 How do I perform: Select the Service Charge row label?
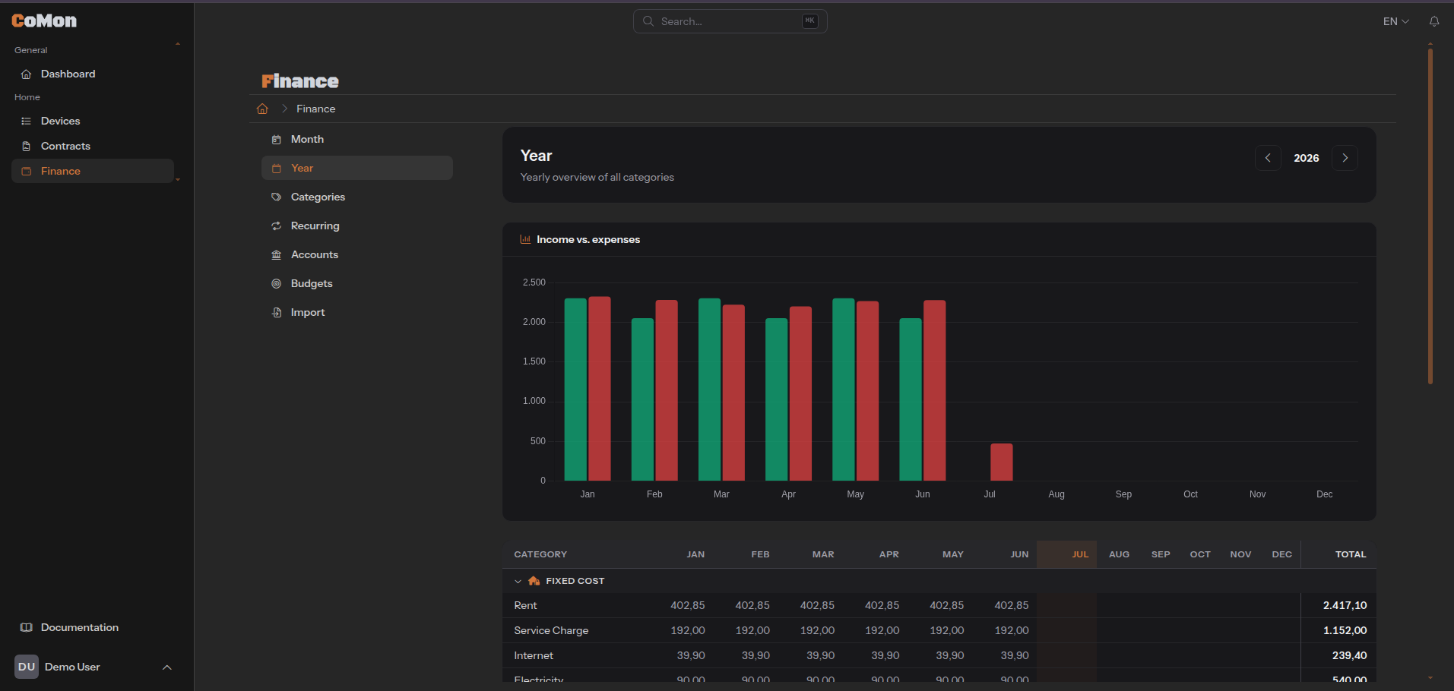click(x=551, y=631)
